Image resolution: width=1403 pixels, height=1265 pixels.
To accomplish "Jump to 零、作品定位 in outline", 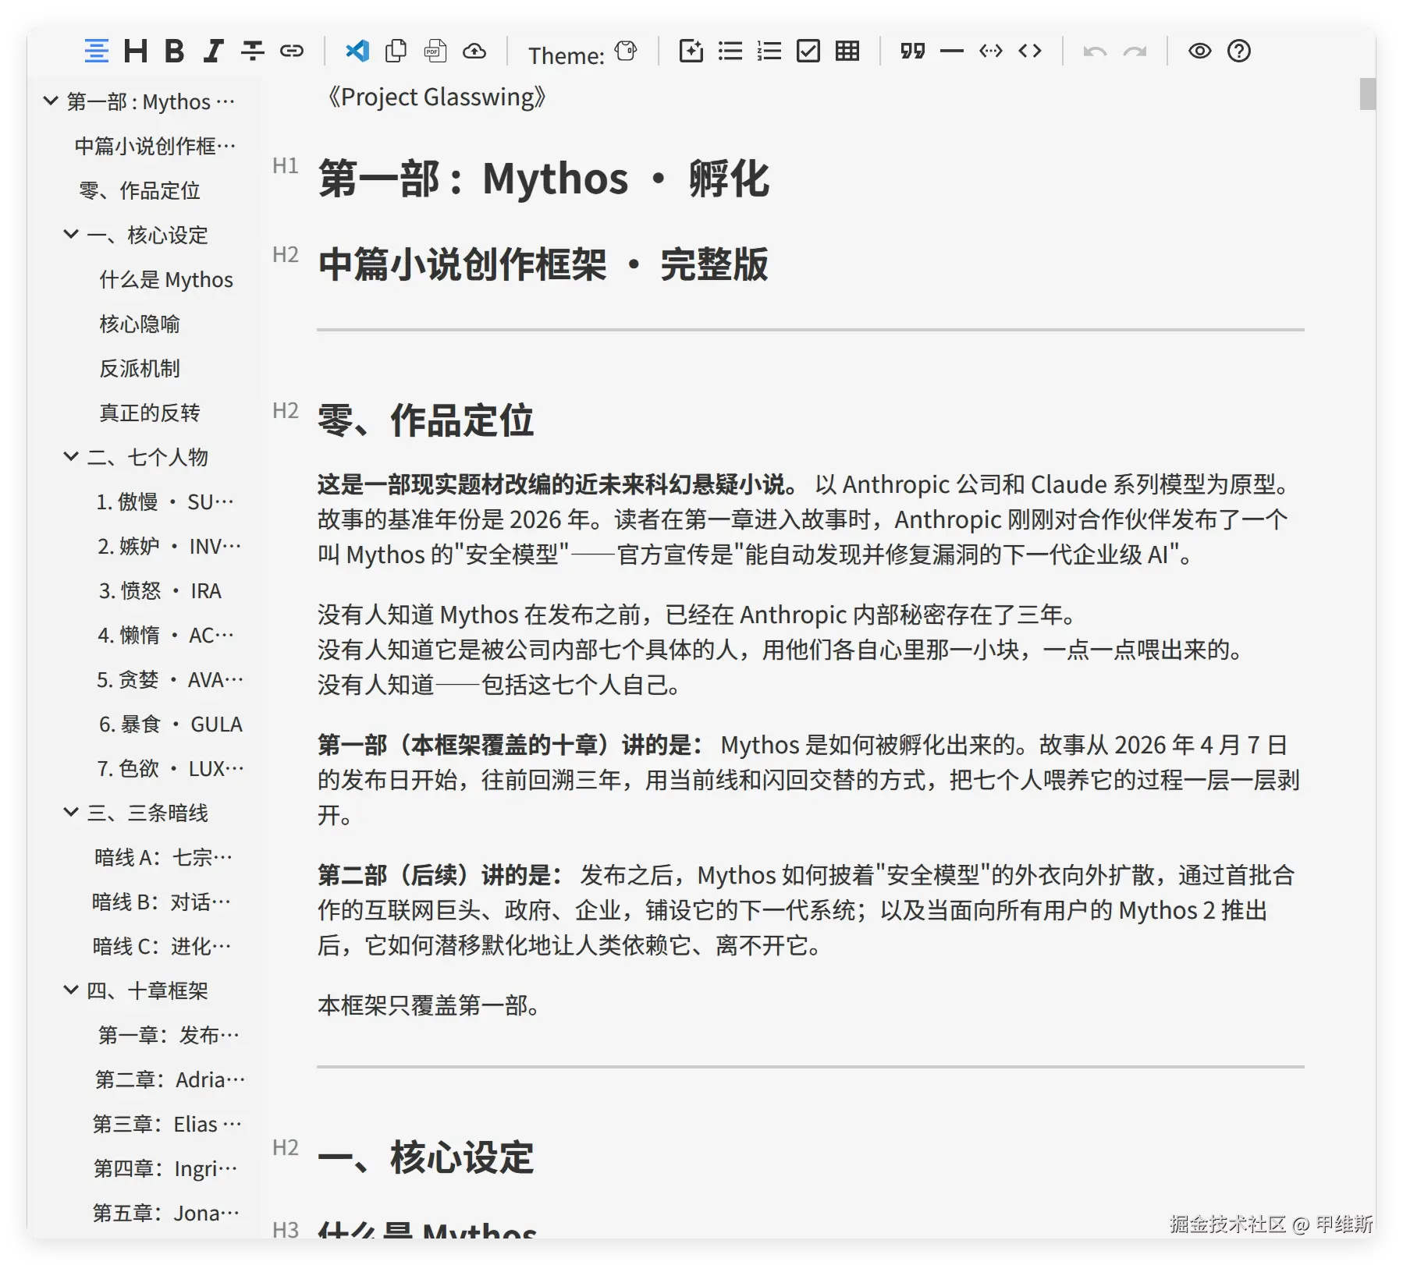I will 140,190.
